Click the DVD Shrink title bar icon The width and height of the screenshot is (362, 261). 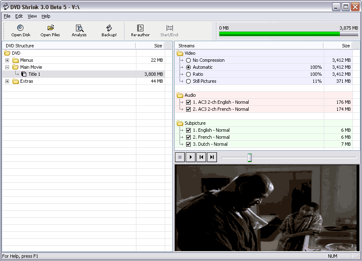[6, 7]
